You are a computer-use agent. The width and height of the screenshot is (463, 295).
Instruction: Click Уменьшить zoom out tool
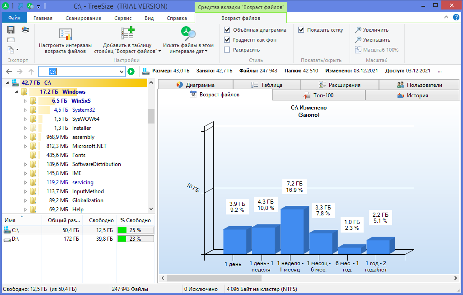pyautogui.click(x=373, y=40)
